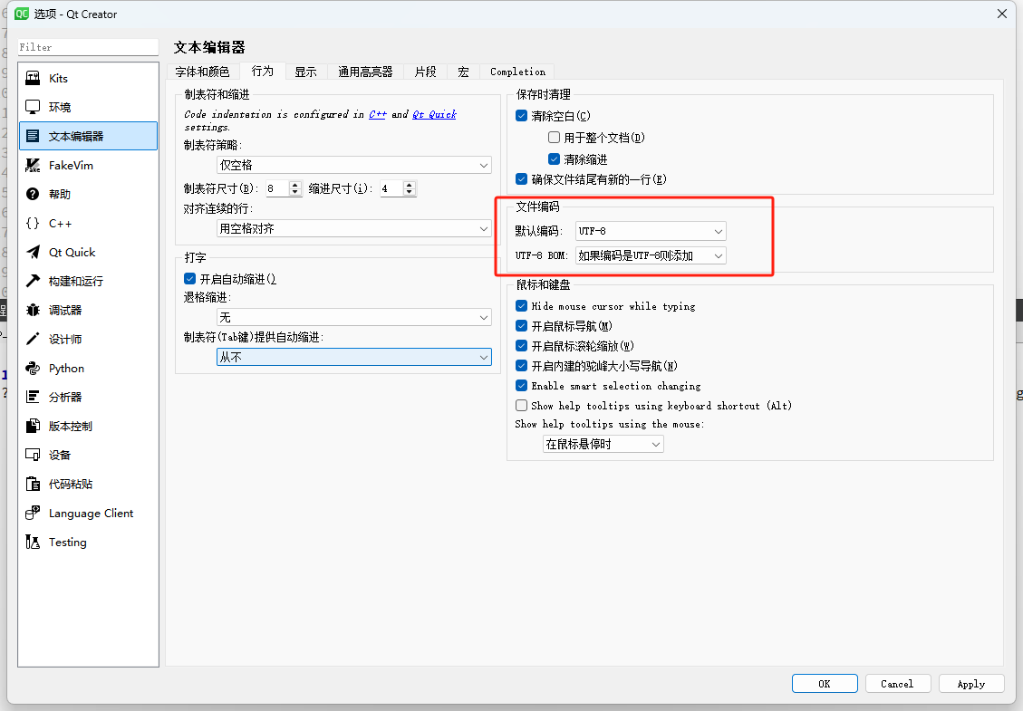Select the 分析器 icon
This screenshot has width=1023, height=711.
pyautogui.click(x=33, y=397)
